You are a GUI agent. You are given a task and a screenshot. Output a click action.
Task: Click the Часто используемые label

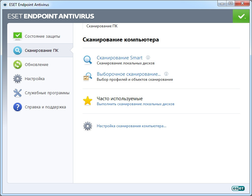[x=120, y=99]
